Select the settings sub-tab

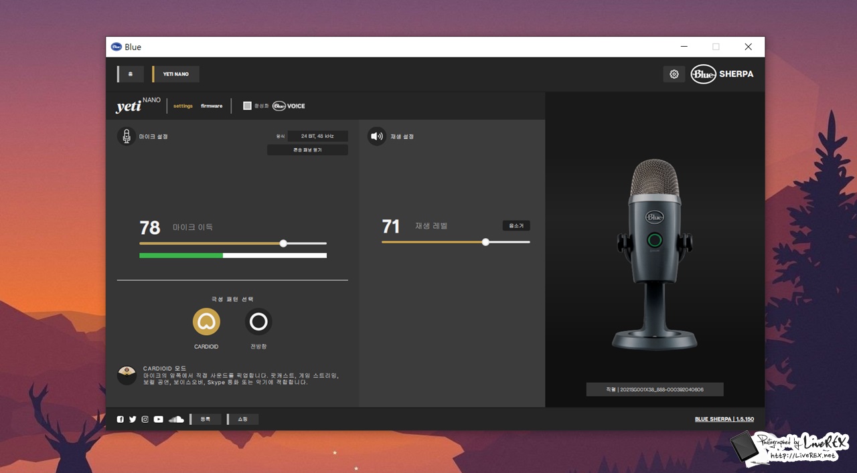click(x=183, y=106)
